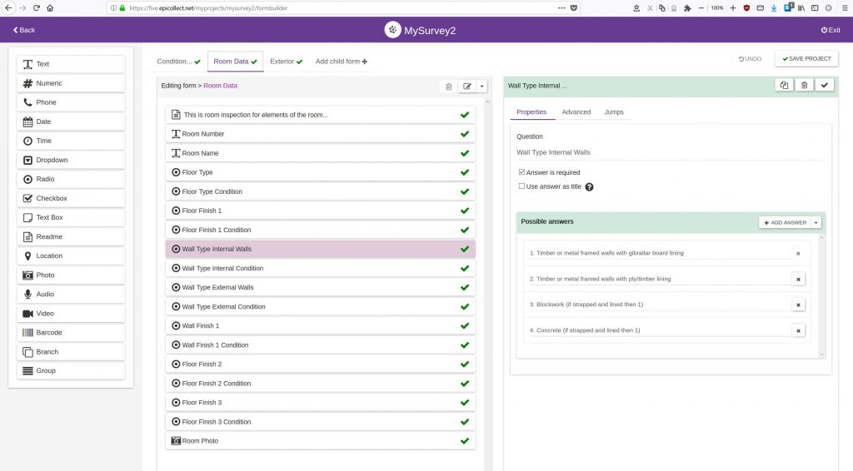The image size is (853, 471).
Task: Delete the selected question with trash icon
Action: [x=804, y=85]
